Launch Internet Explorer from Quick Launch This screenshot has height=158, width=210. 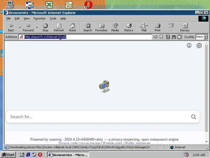tap(28, 155)
